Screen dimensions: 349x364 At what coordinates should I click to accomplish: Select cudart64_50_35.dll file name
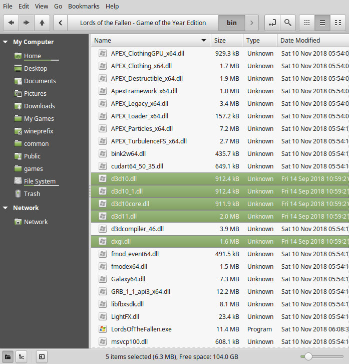point(137,166)
